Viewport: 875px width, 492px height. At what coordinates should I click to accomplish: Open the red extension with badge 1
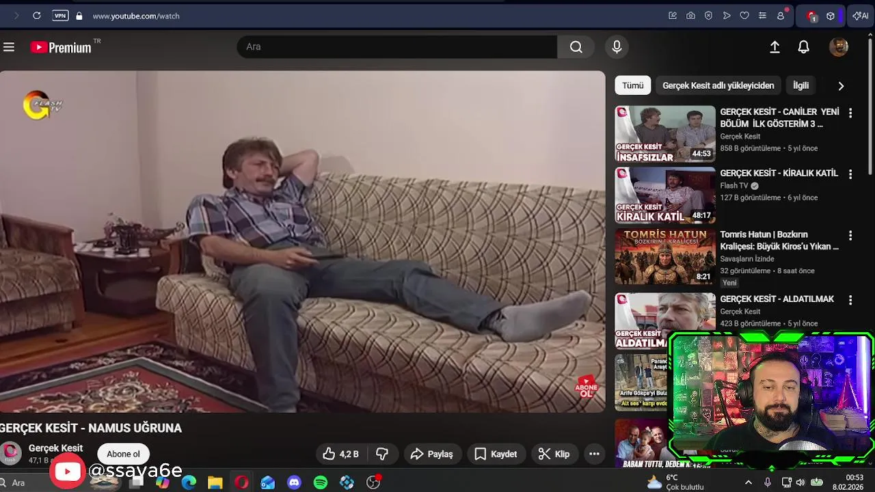[x=811, y=16]
